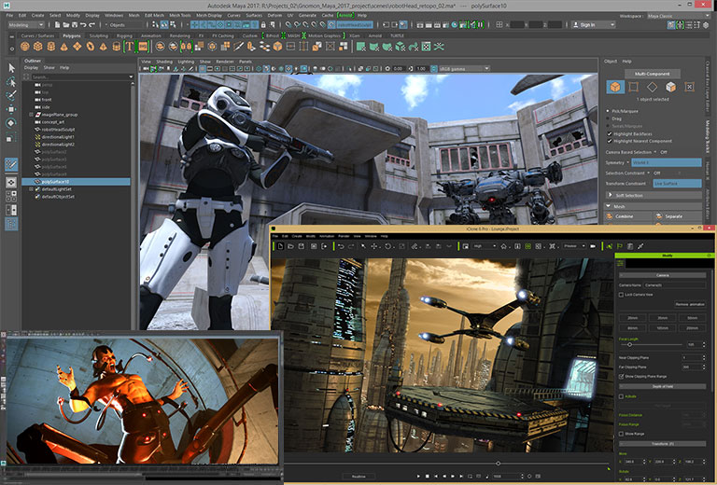The height and width of the screenshot is (485, 717).
Task: Open the Shading menu in viewport panel
Action: [164, 62]
